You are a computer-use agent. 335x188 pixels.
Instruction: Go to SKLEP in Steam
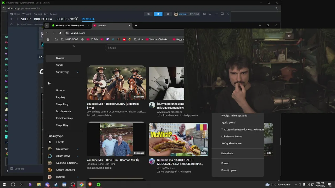(x=26, y=19)
